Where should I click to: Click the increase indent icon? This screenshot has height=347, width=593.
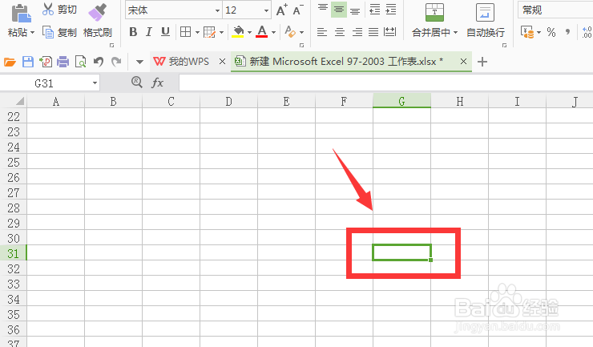391,10
